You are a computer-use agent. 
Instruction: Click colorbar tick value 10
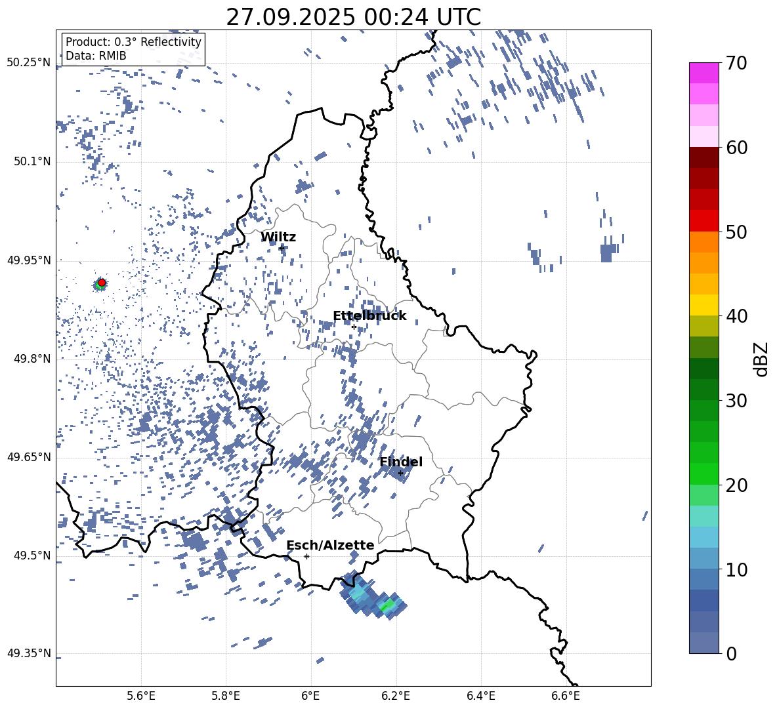(x=736, y=570)
